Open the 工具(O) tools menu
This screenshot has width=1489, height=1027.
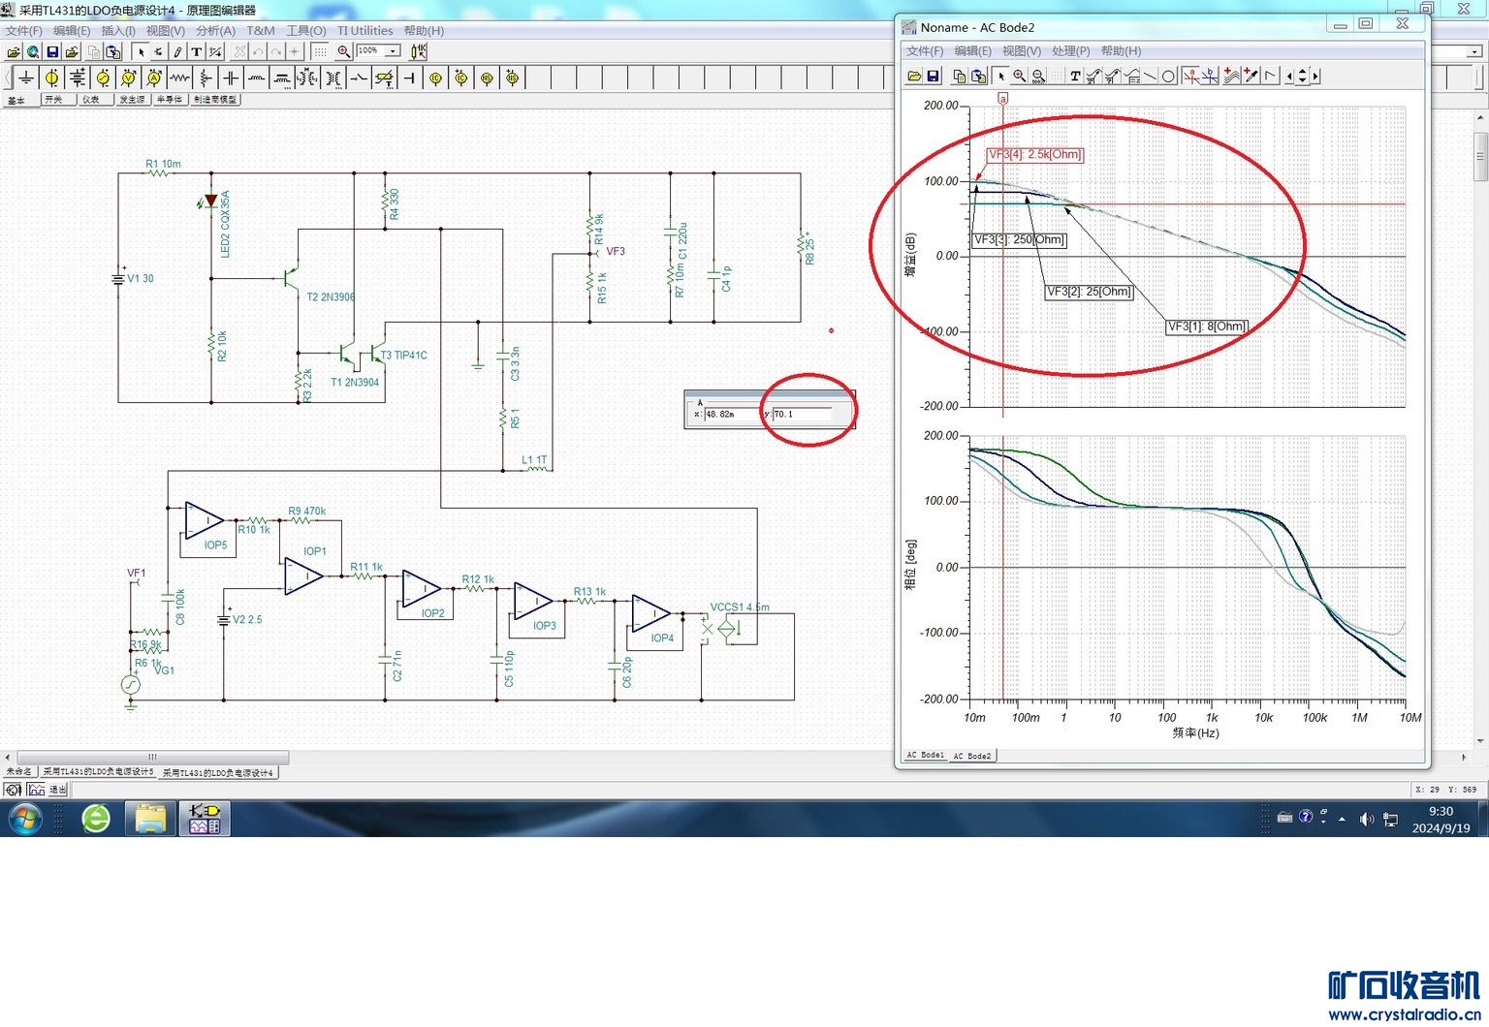pyautogui.click(x=305, y=31)
